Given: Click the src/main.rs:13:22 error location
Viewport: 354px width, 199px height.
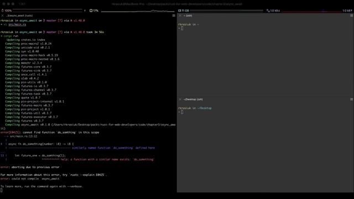Looking at the screenshot, I should point(23,137).
